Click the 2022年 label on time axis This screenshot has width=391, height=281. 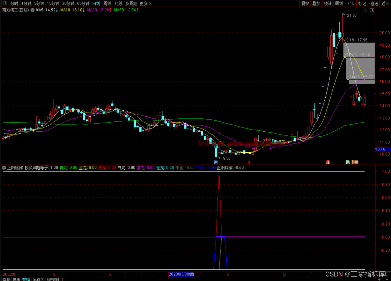(9, 274)
